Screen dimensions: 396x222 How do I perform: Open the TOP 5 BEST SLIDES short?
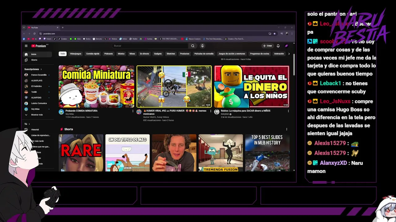[x=267, y=153]
